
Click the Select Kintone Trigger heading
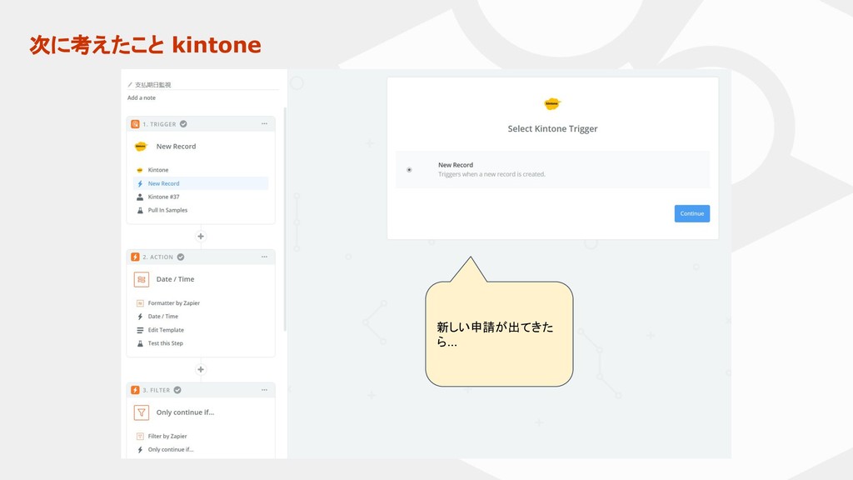tap(553, 129)
